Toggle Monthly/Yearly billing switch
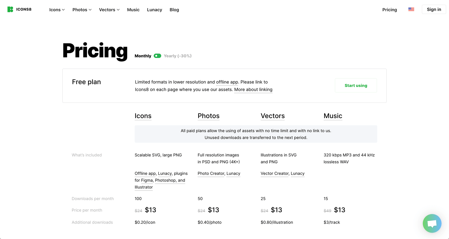 (157, 56)
